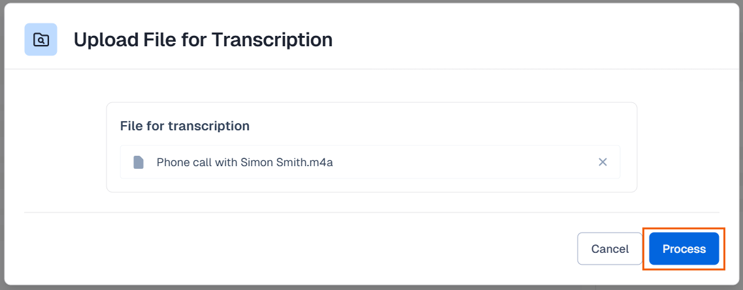Select the Phone call with Simon Smith.m4a filename
The image size is (743, 290).
(244, 162)
